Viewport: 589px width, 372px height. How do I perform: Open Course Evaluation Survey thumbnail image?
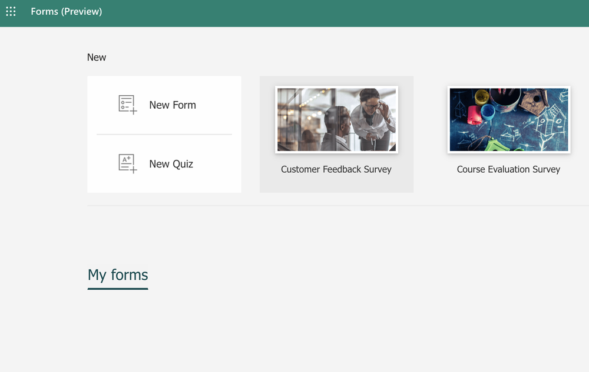pos(509,119)
